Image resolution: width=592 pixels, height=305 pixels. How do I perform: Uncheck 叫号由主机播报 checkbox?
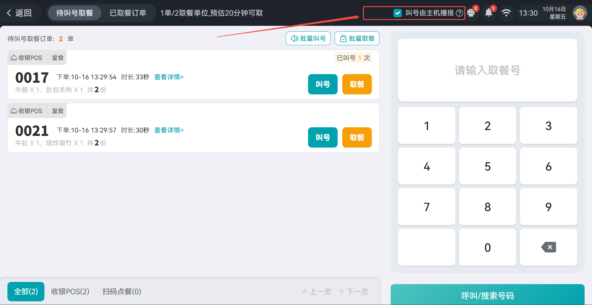click(x=397, y=13)
